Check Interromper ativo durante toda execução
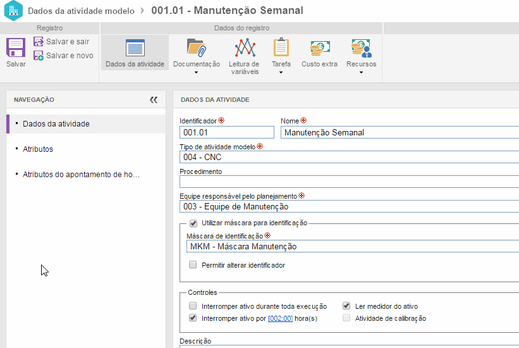The image size is (519, 348). pyautogui.click(x=193, y=306)
